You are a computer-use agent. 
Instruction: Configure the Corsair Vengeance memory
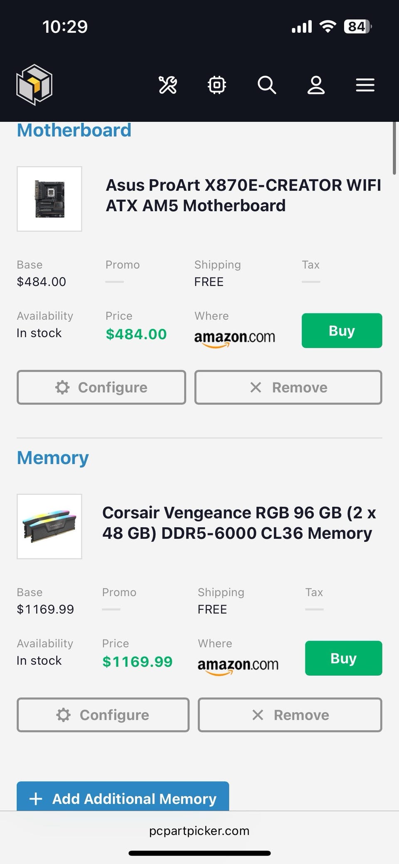tap(103, 715)
